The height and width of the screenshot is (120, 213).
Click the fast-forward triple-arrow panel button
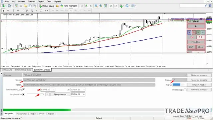[196, 21]
